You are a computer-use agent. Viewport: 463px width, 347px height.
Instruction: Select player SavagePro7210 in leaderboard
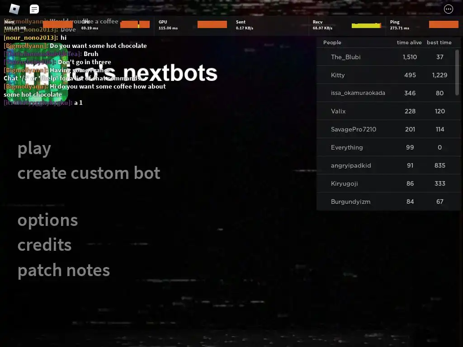pos(388,129)
